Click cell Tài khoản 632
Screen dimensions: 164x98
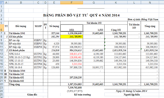coord(21,77)
